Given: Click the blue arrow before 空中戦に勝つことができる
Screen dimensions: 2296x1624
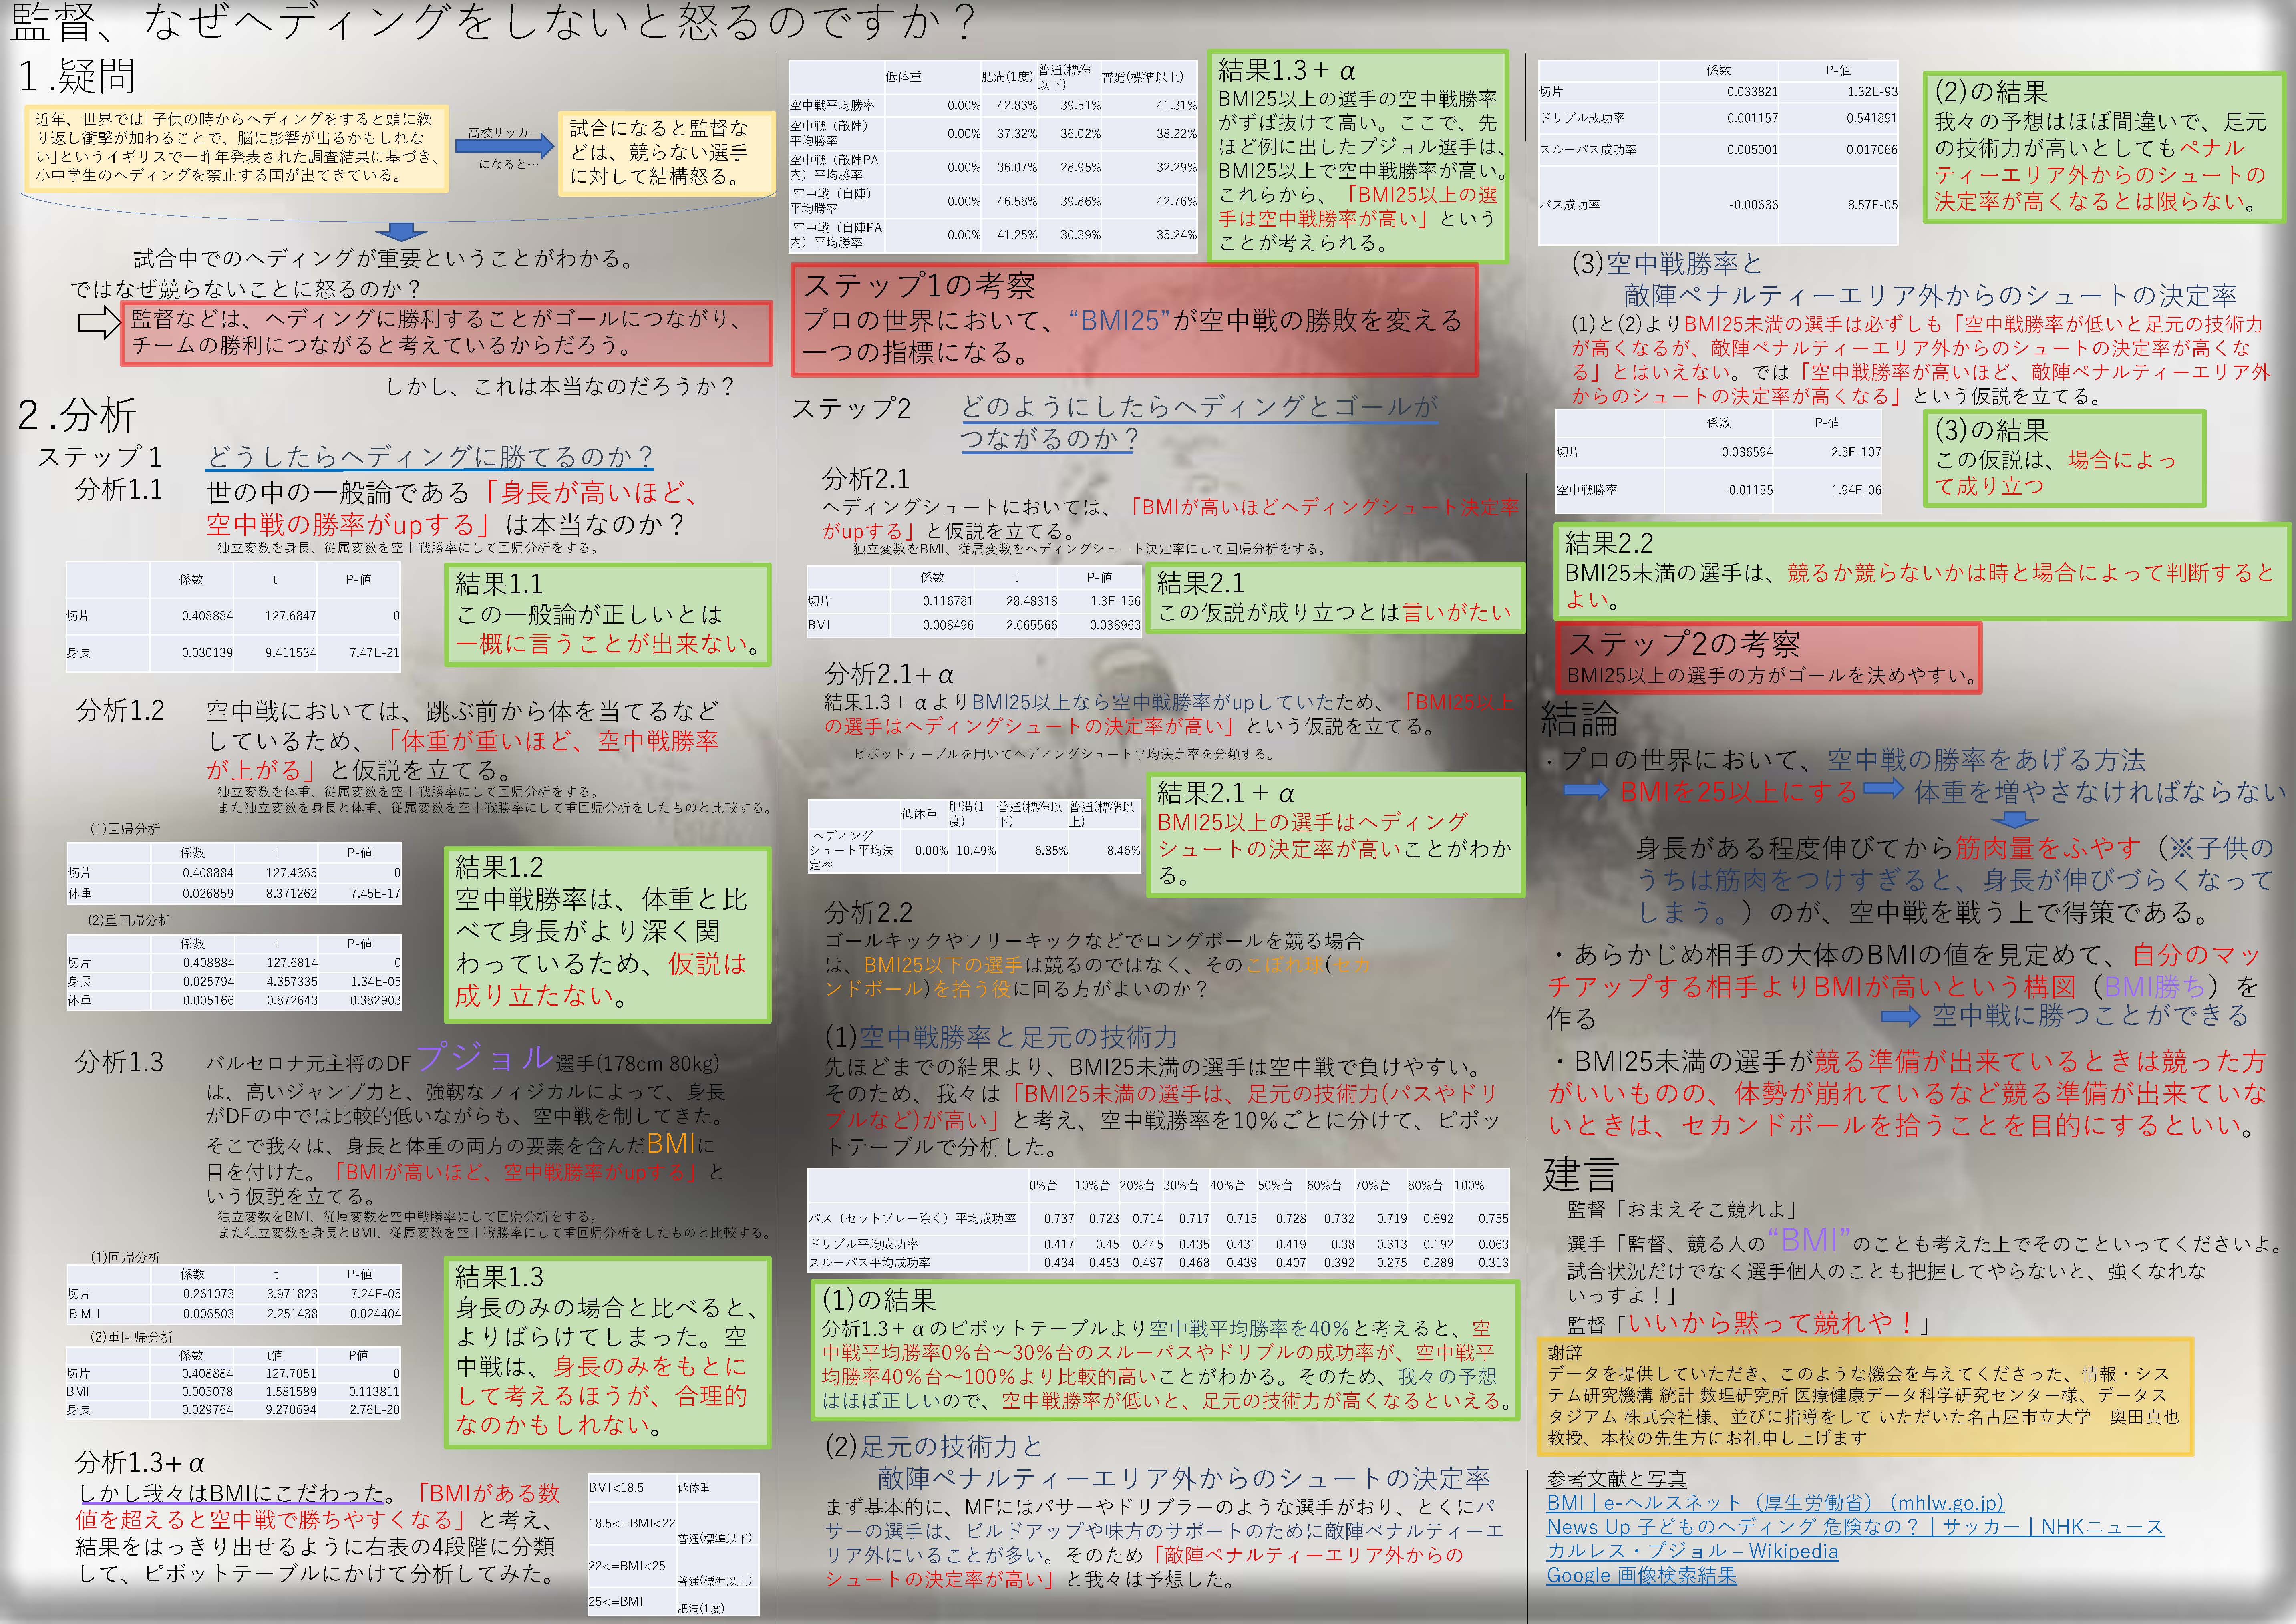Looking at the screenshot, I should pos(1900,1017).
